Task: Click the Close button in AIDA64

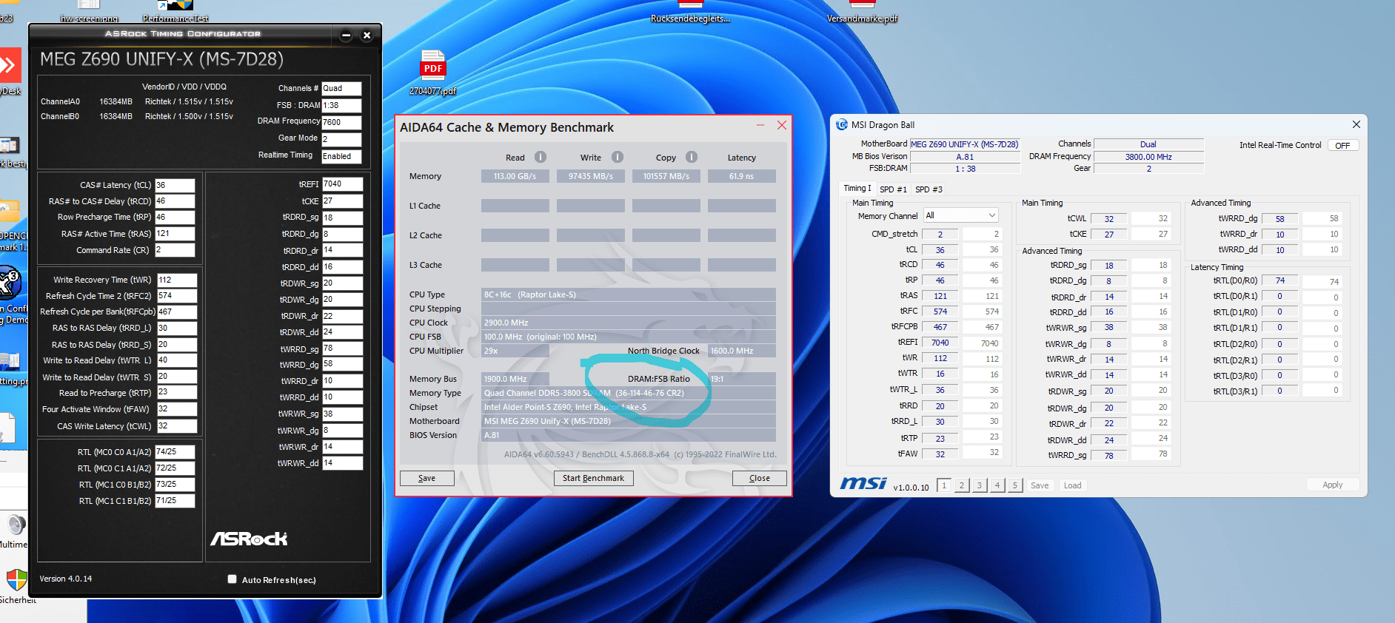Action: [759, 478]
